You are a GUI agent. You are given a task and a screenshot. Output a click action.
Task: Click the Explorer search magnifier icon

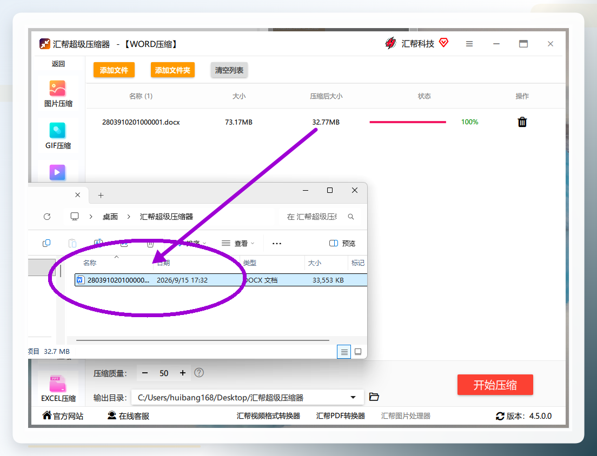click(351, 217)
